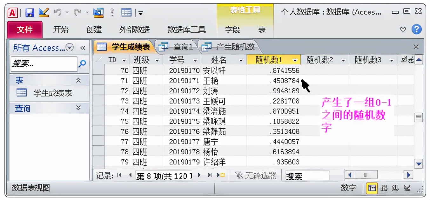Viewport: 430px width, 200px height.
Task: Save the database from Quick Access Toolbar
Action: tap(29, 12)
